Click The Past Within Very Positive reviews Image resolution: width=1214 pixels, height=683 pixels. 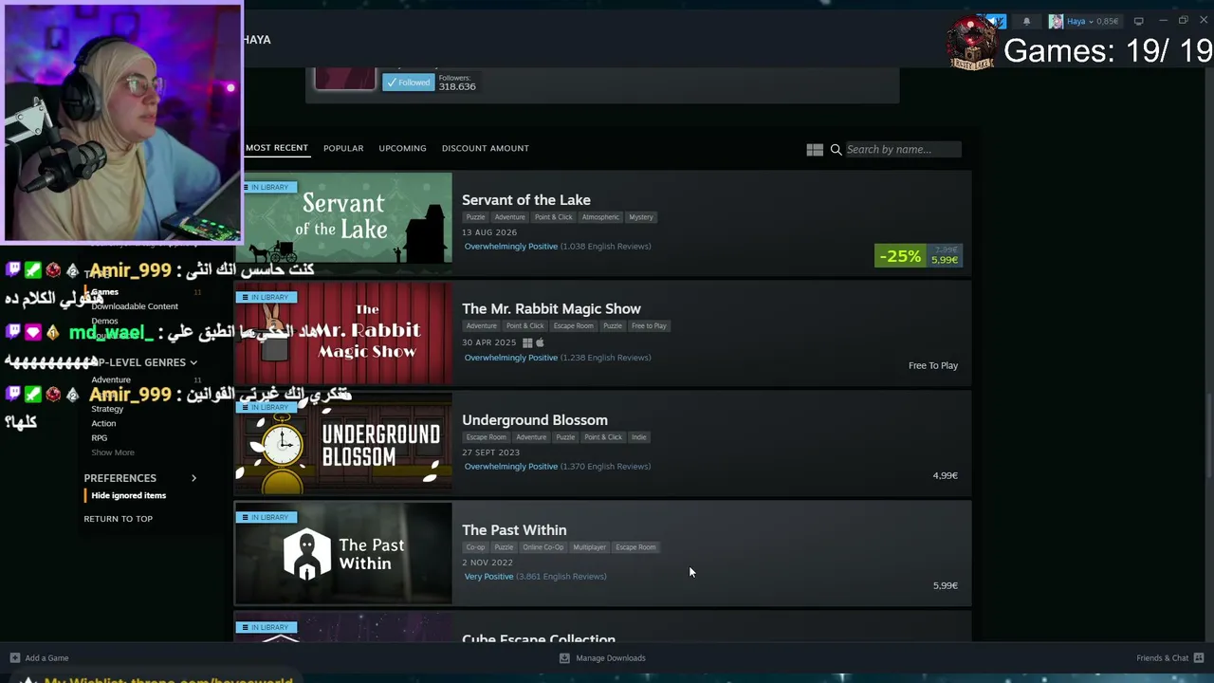pos(535,577)
